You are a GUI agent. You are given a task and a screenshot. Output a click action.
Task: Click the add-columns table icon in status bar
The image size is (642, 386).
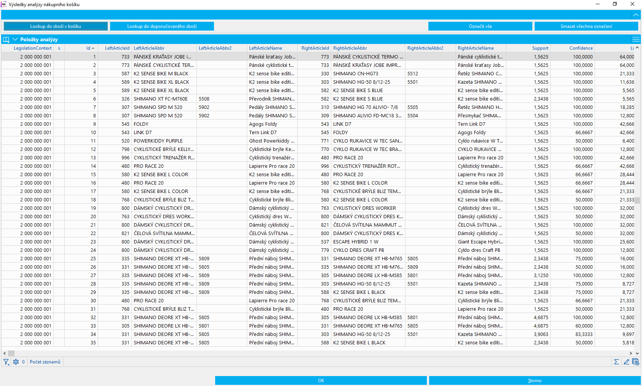point(636,362)
